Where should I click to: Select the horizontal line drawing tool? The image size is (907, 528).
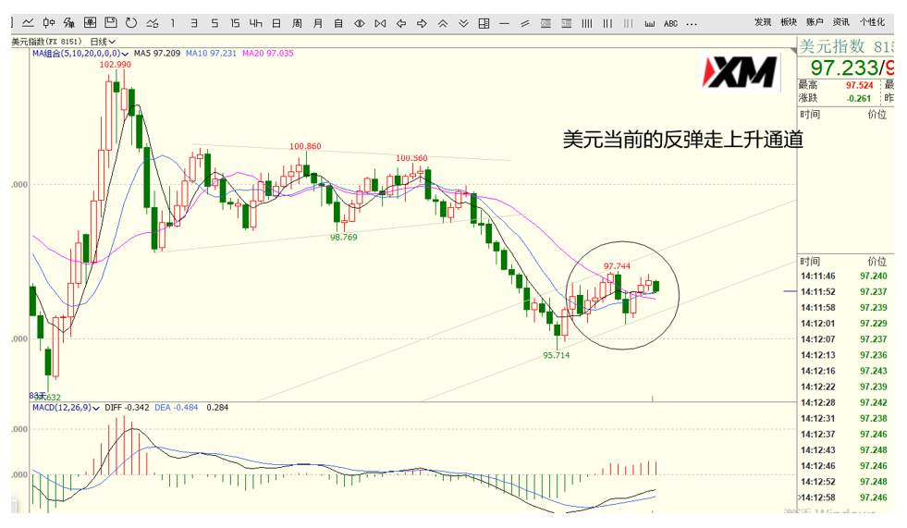[x=505, y=23]
